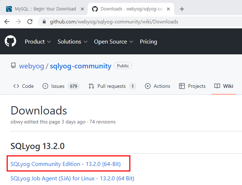Screen dimensions: 242x185
Task: Click the browser back arrow
Action: [7, 22]
